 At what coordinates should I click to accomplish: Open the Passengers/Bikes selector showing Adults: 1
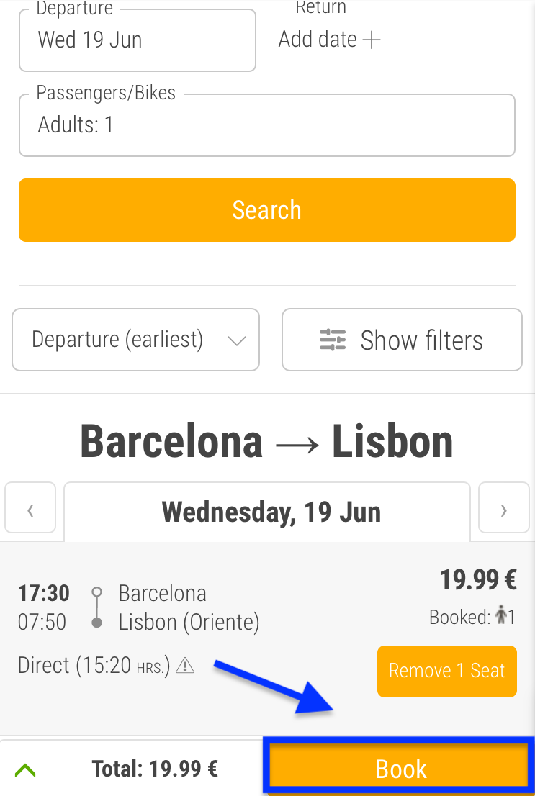[267, 125]
